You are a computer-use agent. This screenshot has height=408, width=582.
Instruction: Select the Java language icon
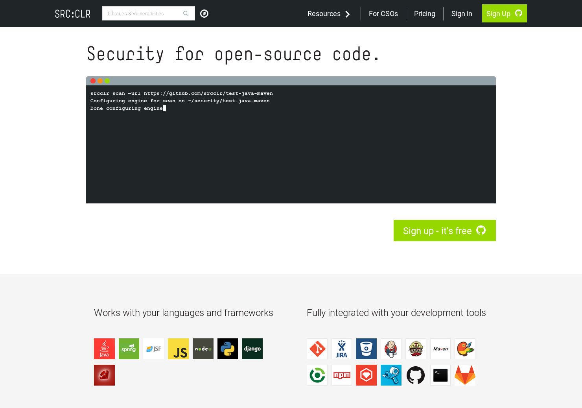(104, 349)
